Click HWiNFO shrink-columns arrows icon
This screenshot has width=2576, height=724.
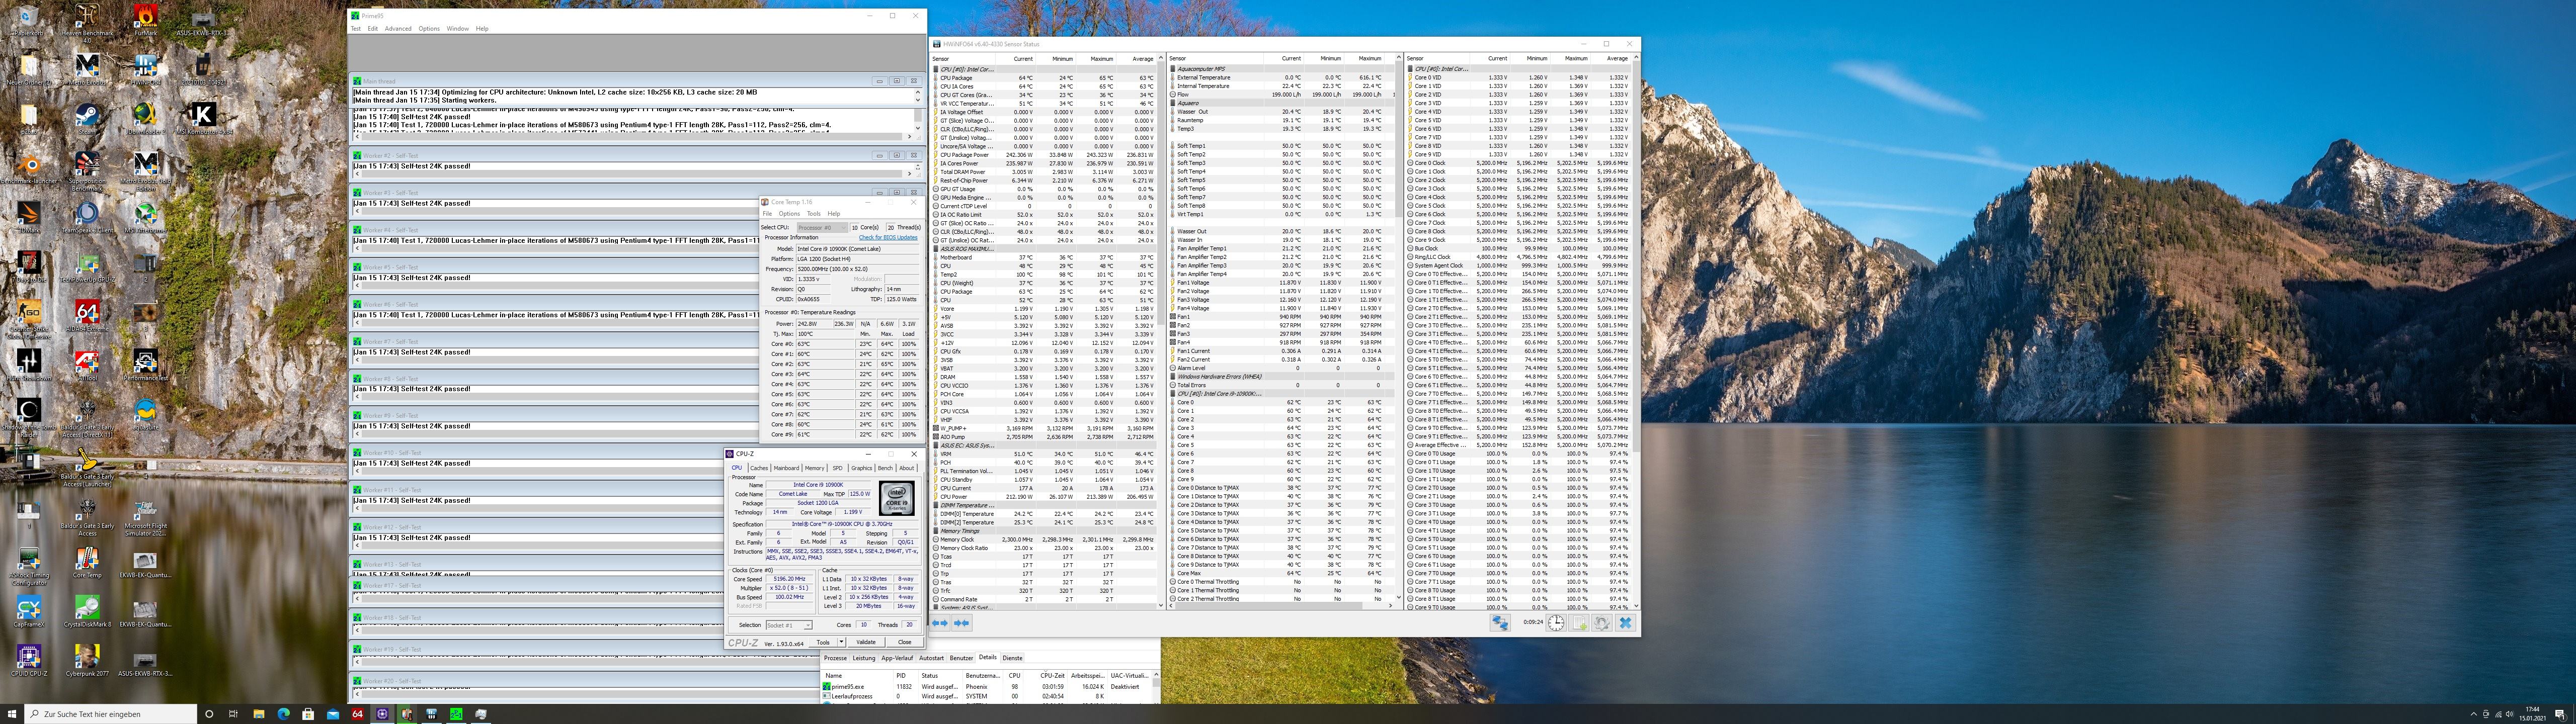[961, 623]
